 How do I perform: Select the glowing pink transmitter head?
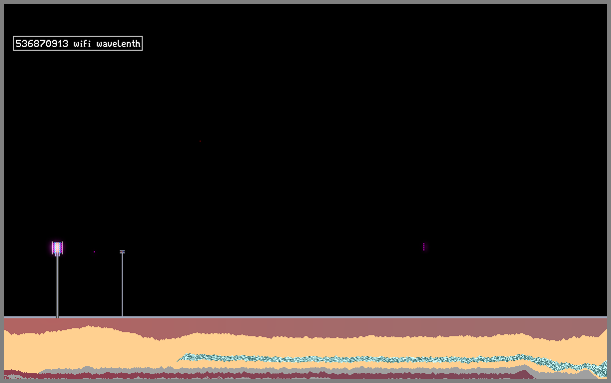(57, 247)
